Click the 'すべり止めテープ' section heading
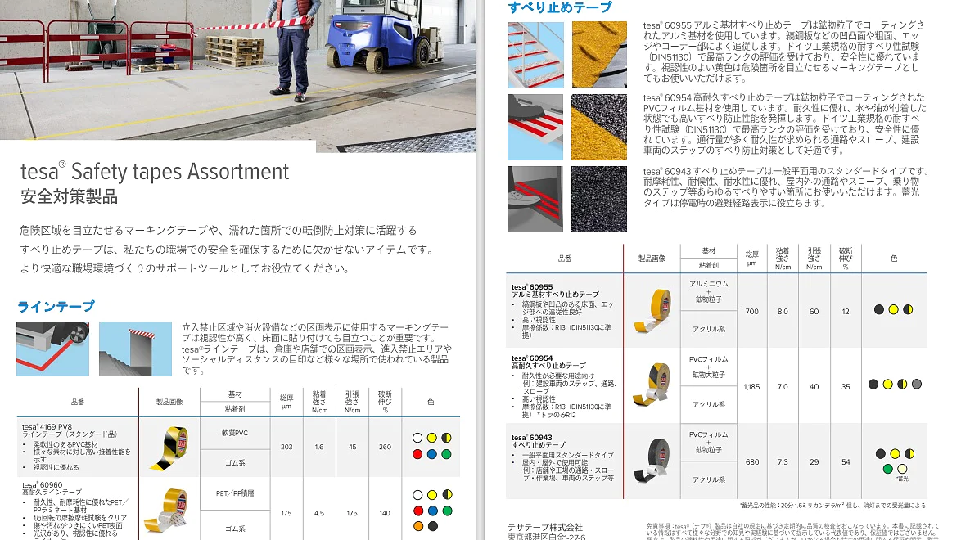Screen dimensions: 961x540 tap(560, 7)
